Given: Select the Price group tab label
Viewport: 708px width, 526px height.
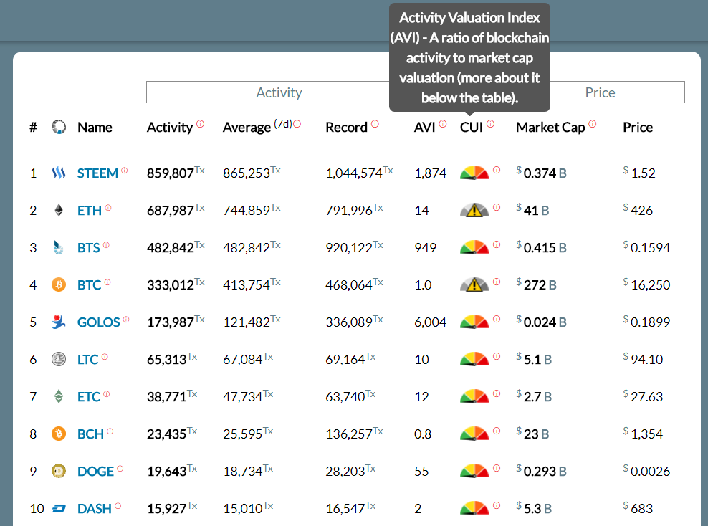Looking at the screenshot, I should [x=600, y=92].
